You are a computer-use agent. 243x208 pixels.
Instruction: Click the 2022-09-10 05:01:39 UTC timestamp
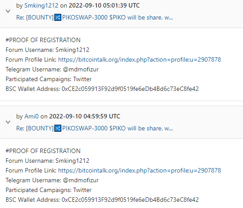pos(104,5)
